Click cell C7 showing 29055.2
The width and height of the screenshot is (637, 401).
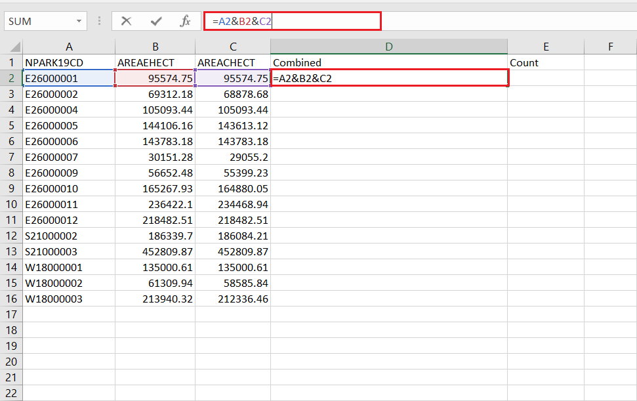point(233,157)
